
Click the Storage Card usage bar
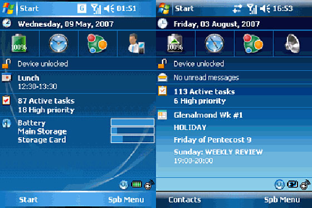(133, 139)
